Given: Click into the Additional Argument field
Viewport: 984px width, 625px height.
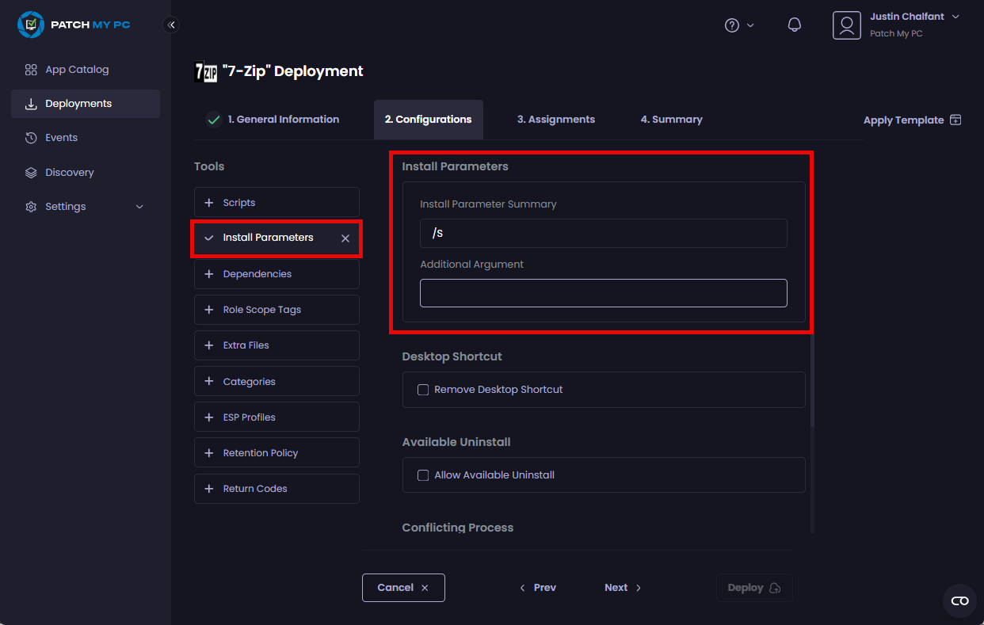Looking at the screenshot, I should (603, 293).
